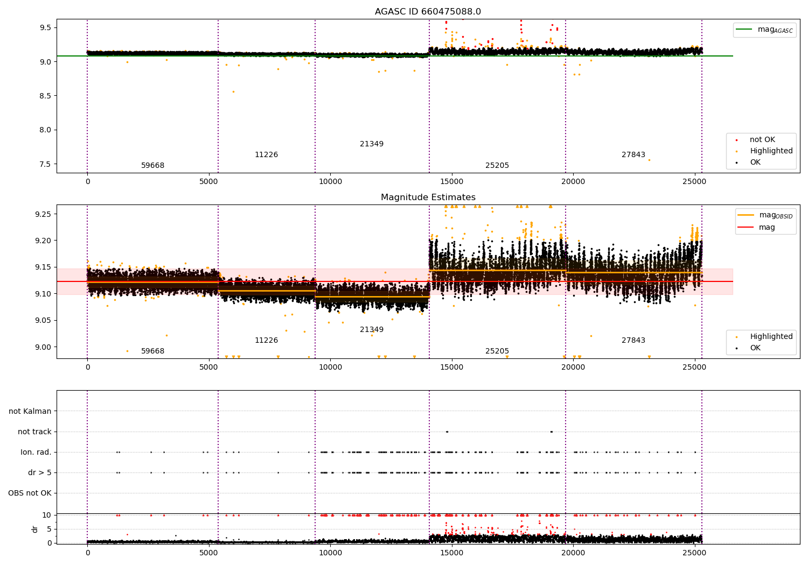Image resolution: width=808 pixels, height=565 pixels.
Task: Click the red 'mag' legend line swatch
Action: pos(746,228)
